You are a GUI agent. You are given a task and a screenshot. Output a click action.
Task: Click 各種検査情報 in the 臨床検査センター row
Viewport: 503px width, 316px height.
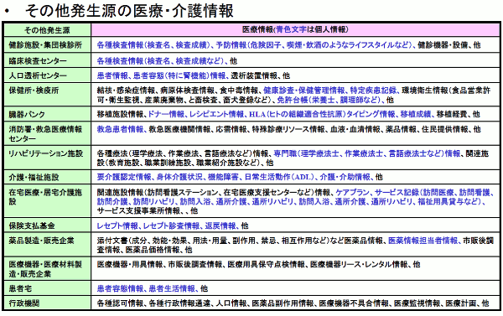120,60
